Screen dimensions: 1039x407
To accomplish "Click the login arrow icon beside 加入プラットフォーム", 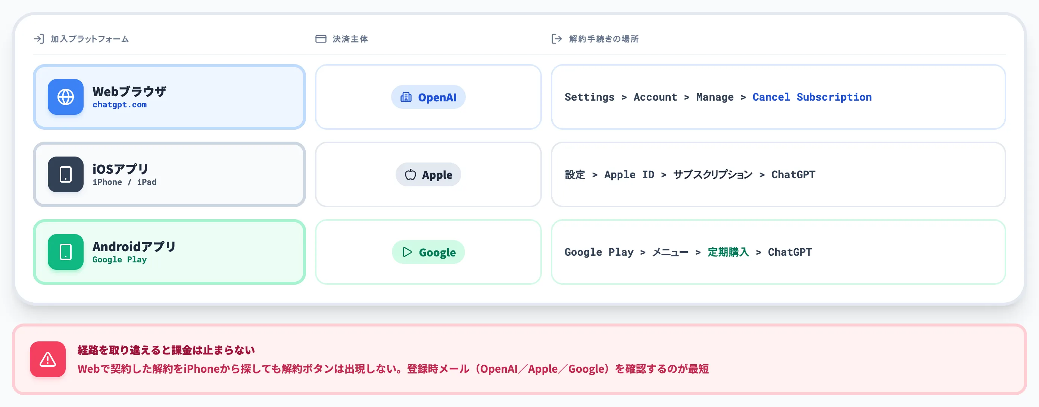I will click(x=39, y=39).
